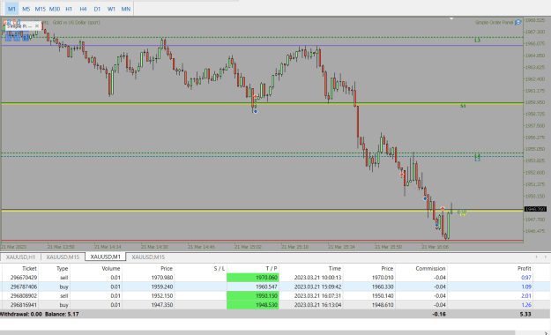Click the S1 pivot line label
Image resolution: width=551 pixels, height=335 pixels.
(x=463, y=106)
